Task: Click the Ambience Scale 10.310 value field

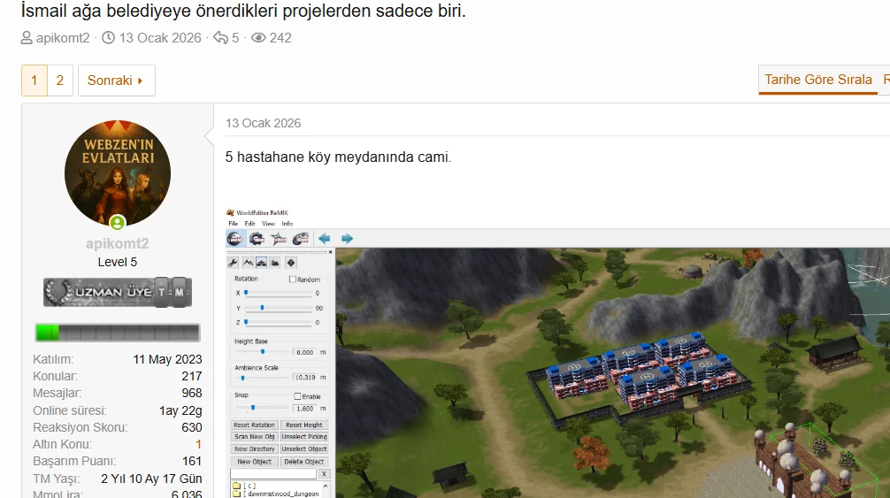Action: (x=305, y=377)
